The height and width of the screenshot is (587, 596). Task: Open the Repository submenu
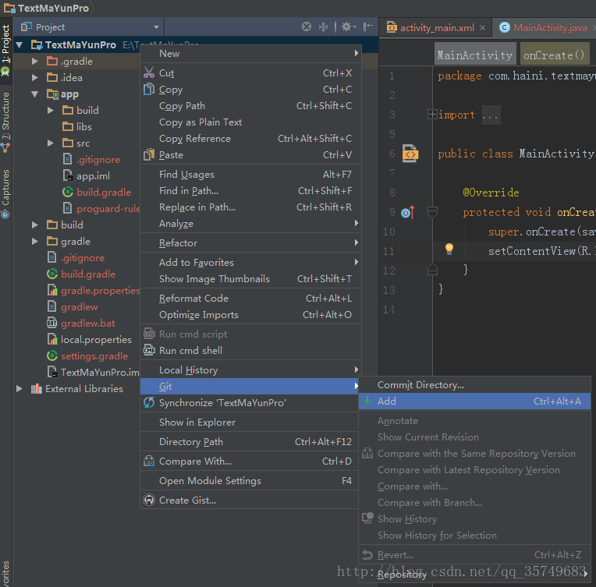pos(474,575)
